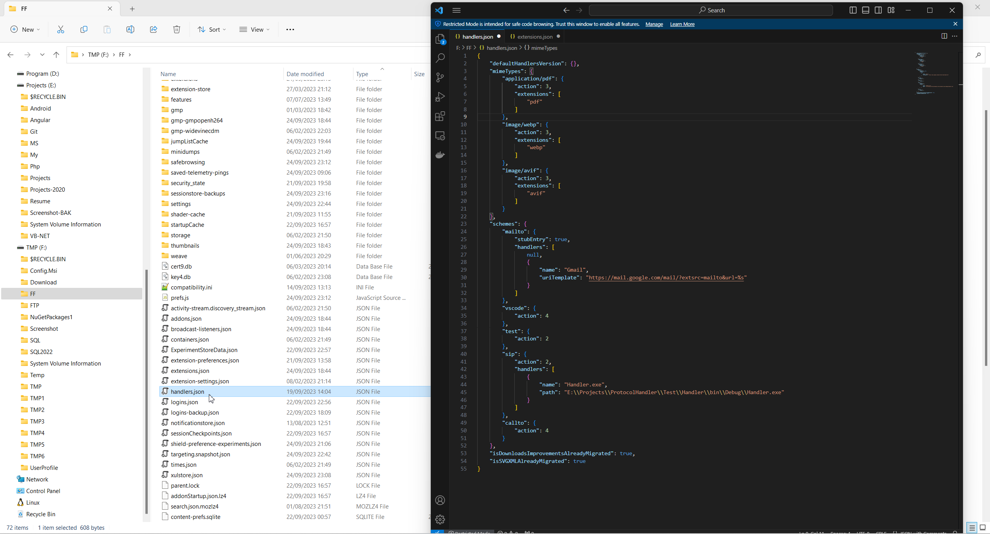Open the Docker view in activity bar
This screenshot has width=990, height=534.
tap(440, 155)
